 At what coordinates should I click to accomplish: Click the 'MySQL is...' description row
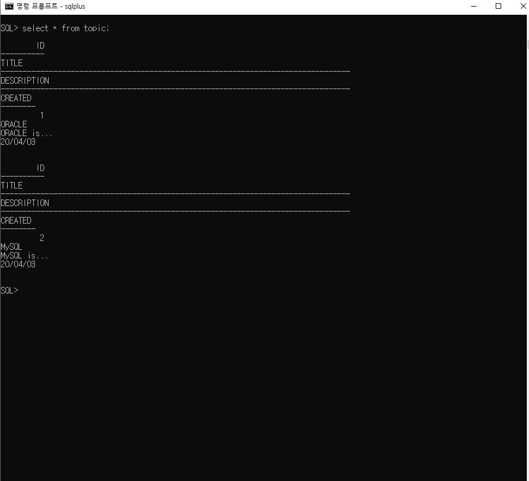(24, 256)
